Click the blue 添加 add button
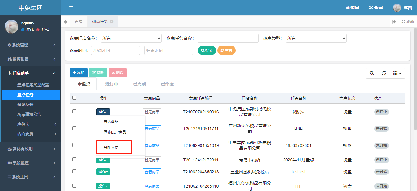Viewport: 417px width, 191px height. click(x=78, y=73)
